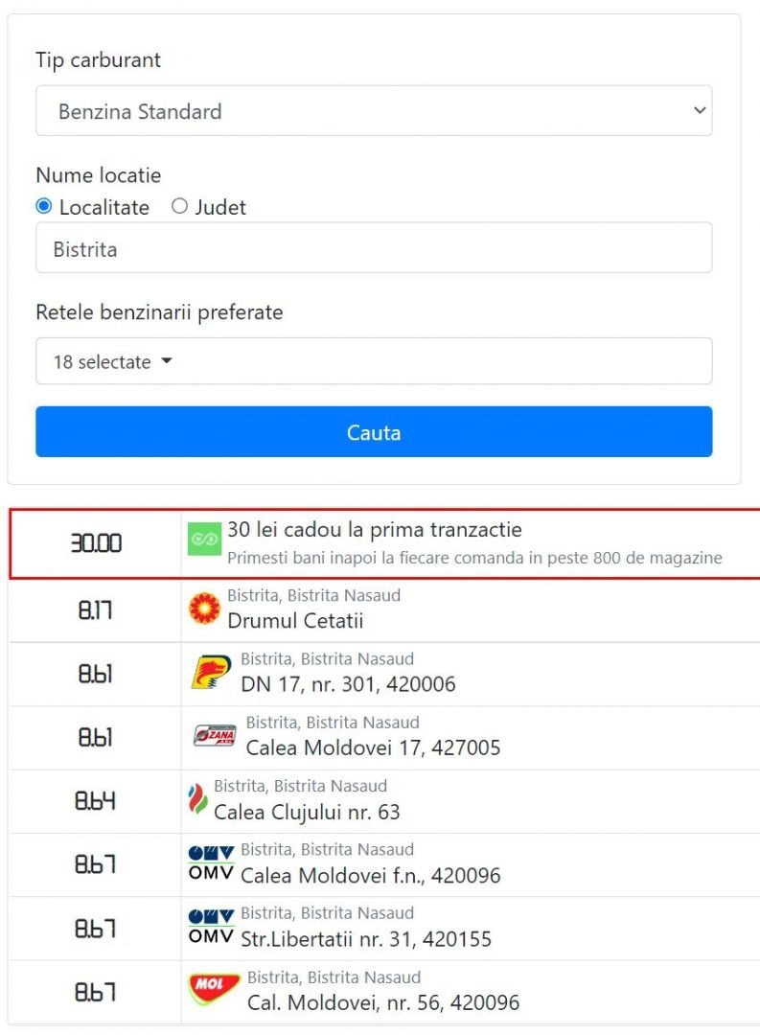760x1035 pixels.
Task: Click the Socar logo at Calea Clujului
Action: [197, 800]
